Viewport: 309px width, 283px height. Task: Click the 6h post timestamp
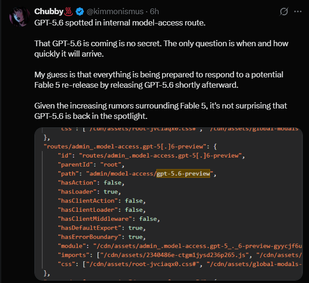154,12
